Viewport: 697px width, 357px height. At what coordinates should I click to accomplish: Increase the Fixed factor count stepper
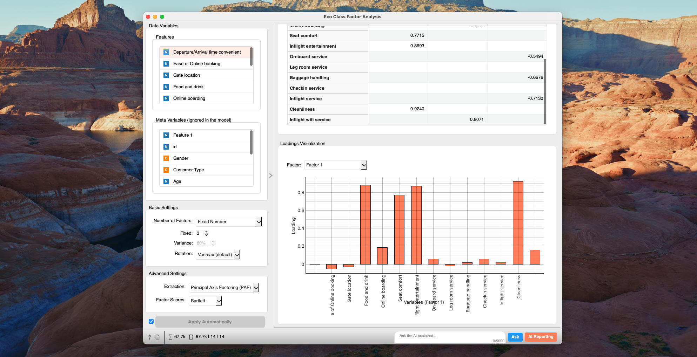click(207, 232)
